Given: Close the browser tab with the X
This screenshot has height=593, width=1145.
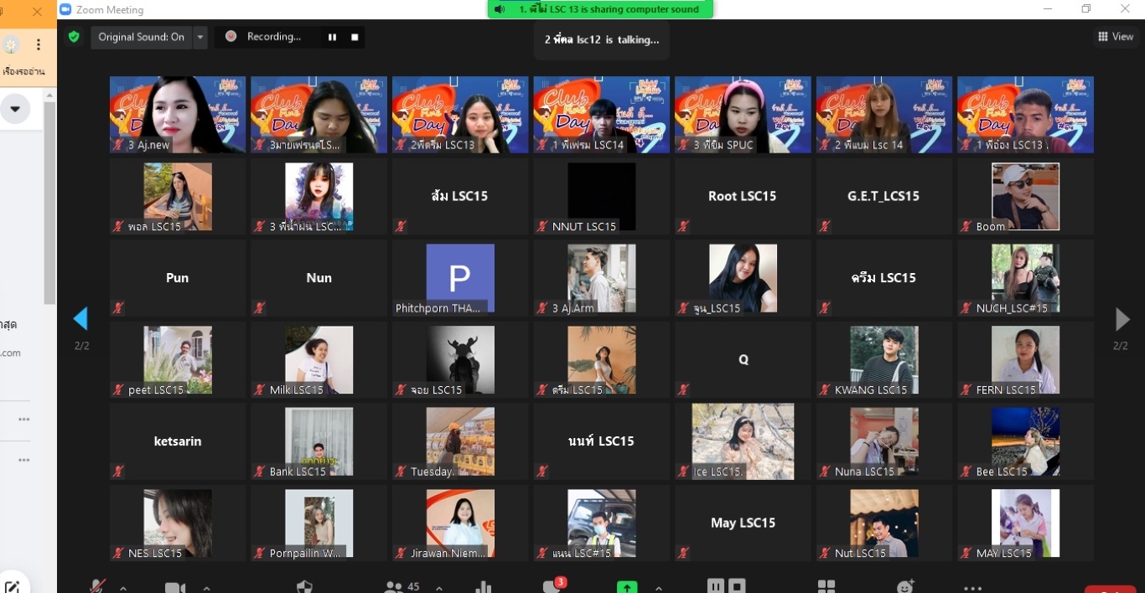Looking at the screenshot, I should 37,12.
